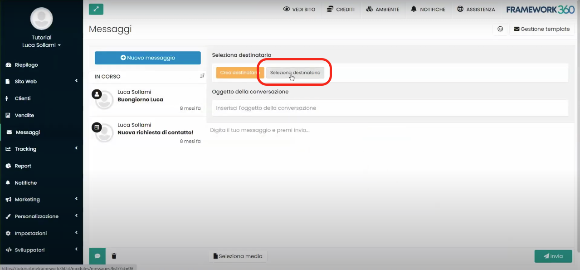Open the Ambiente top bar item
Screen dimensions: 580x270
pos(382,10)
